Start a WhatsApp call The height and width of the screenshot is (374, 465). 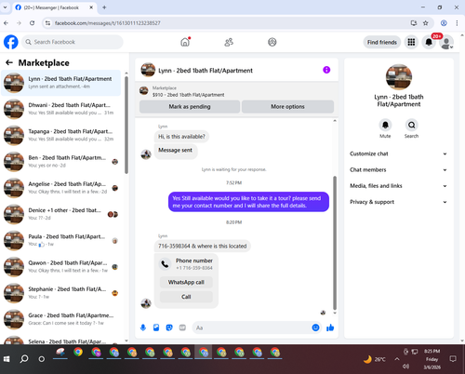click(x=186, y=282)
